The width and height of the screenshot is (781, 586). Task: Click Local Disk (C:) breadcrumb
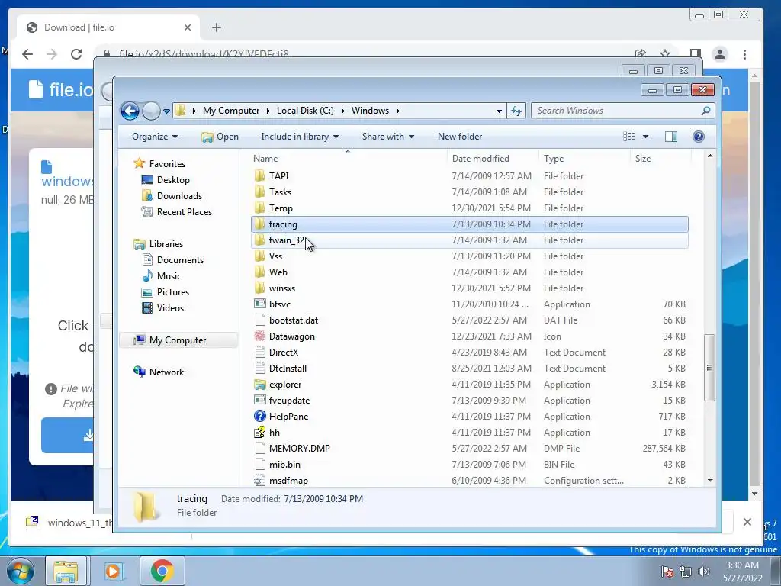click(305, 111)
